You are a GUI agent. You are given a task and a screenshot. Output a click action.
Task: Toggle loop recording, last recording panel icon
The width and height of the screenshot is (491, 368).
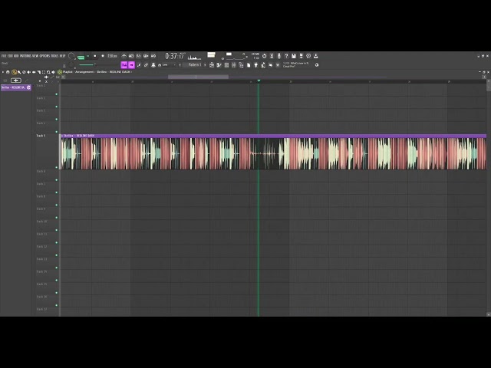pyautogui.click(x=153, y=56)
